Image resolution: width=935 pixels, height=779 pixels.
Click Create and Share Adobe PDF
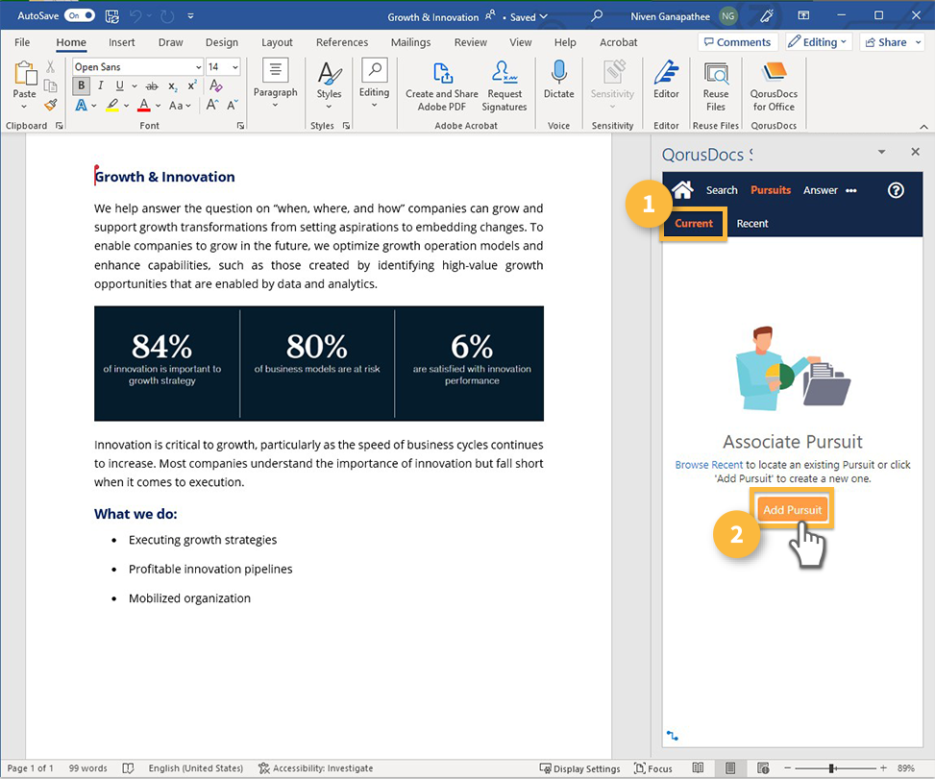click(442, 86)
